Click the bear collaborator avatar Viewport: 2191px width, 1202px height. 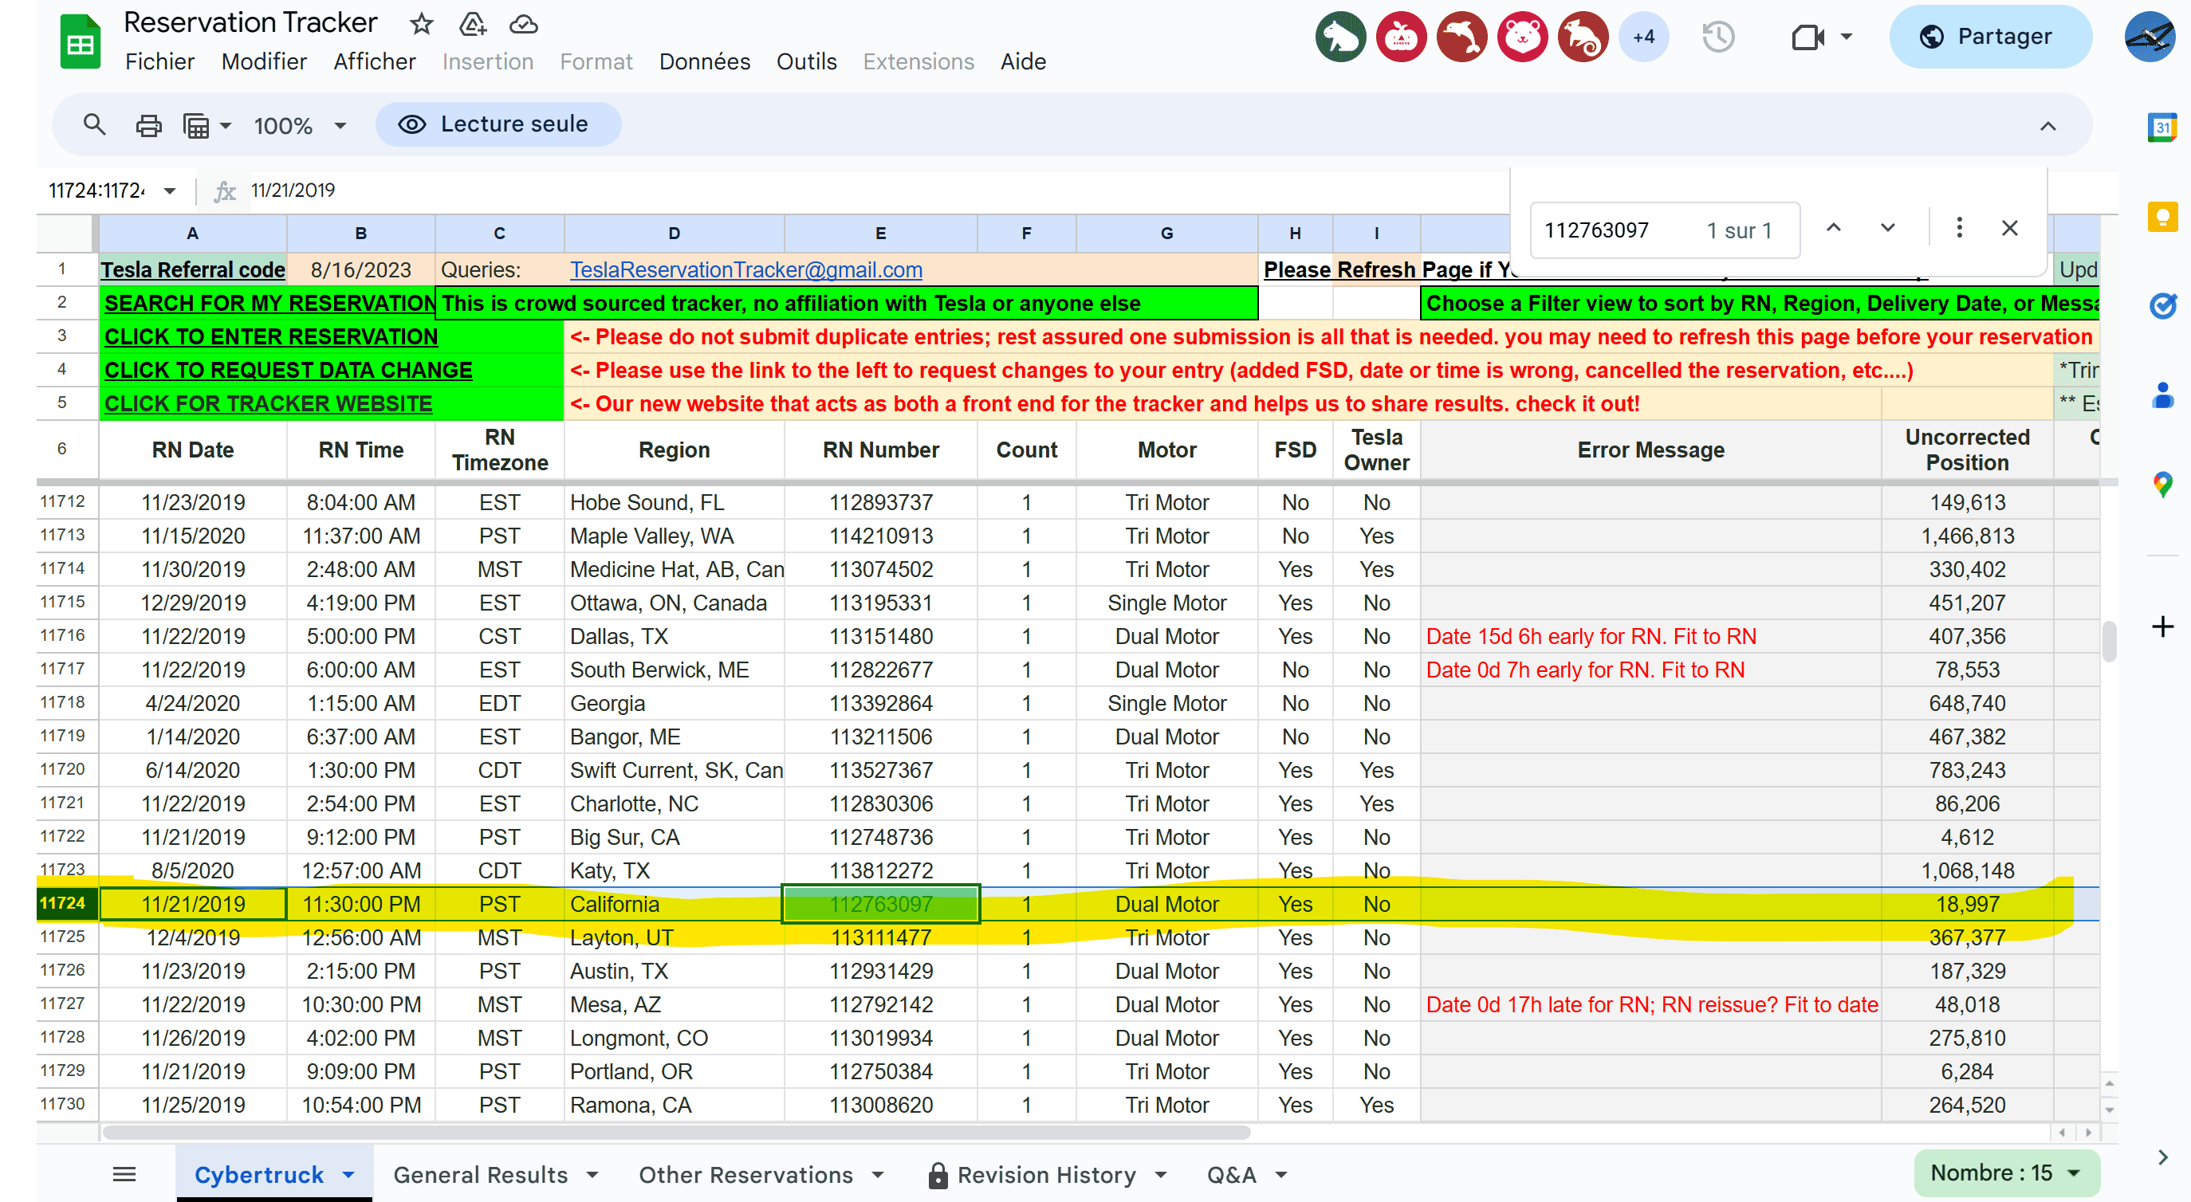point(1523,37)
